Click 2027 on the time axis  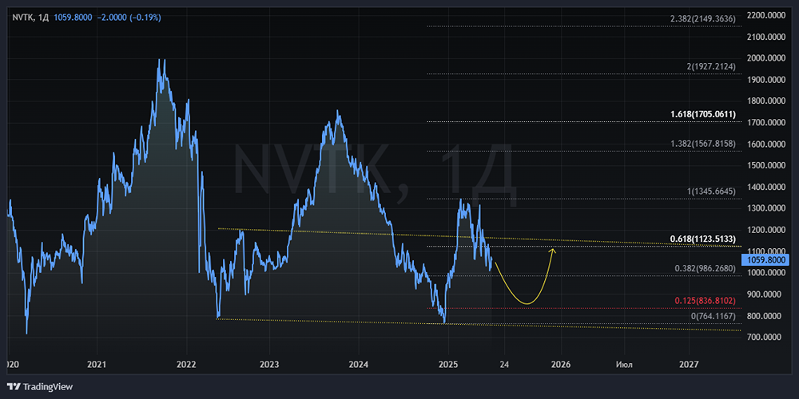689,365
